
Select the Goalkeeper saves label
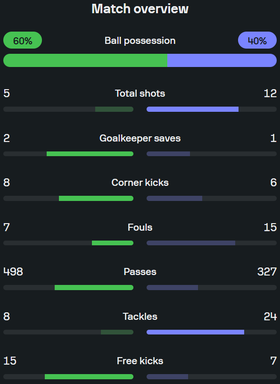(140, 138)
